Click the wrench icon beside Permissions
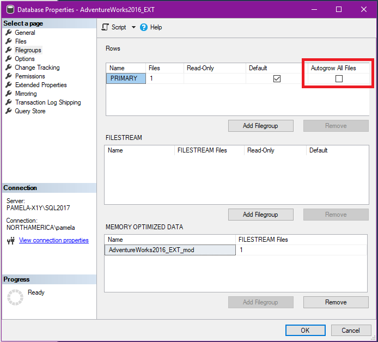Screen dimensions: 378x342 point(9,76)
